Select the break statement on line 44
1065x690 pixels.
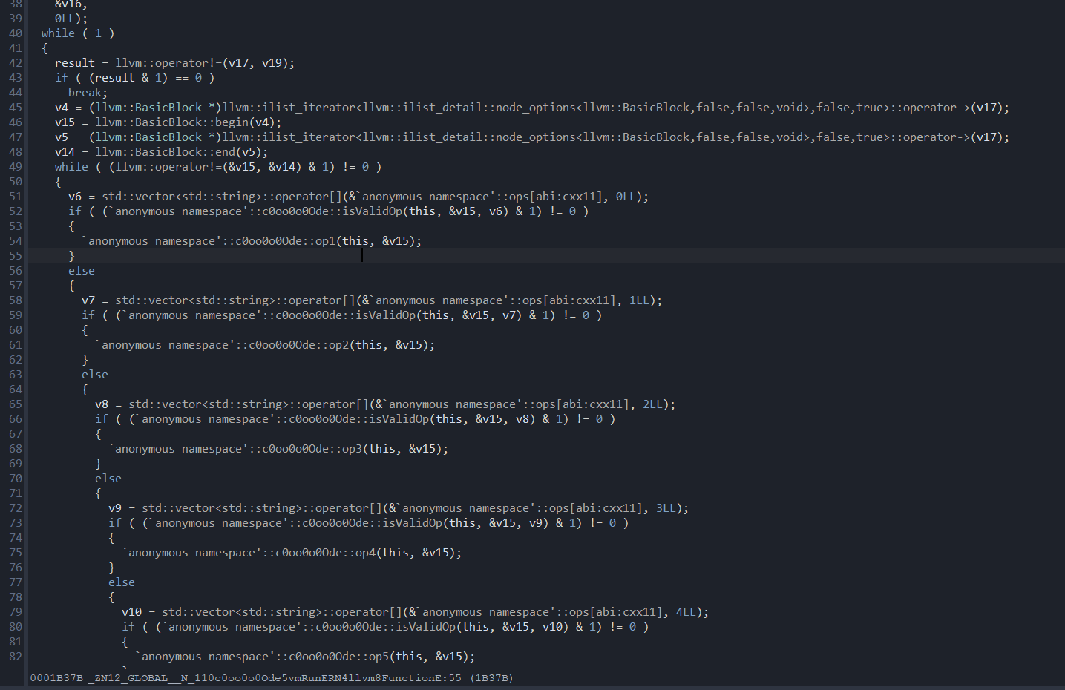point(84,92)
